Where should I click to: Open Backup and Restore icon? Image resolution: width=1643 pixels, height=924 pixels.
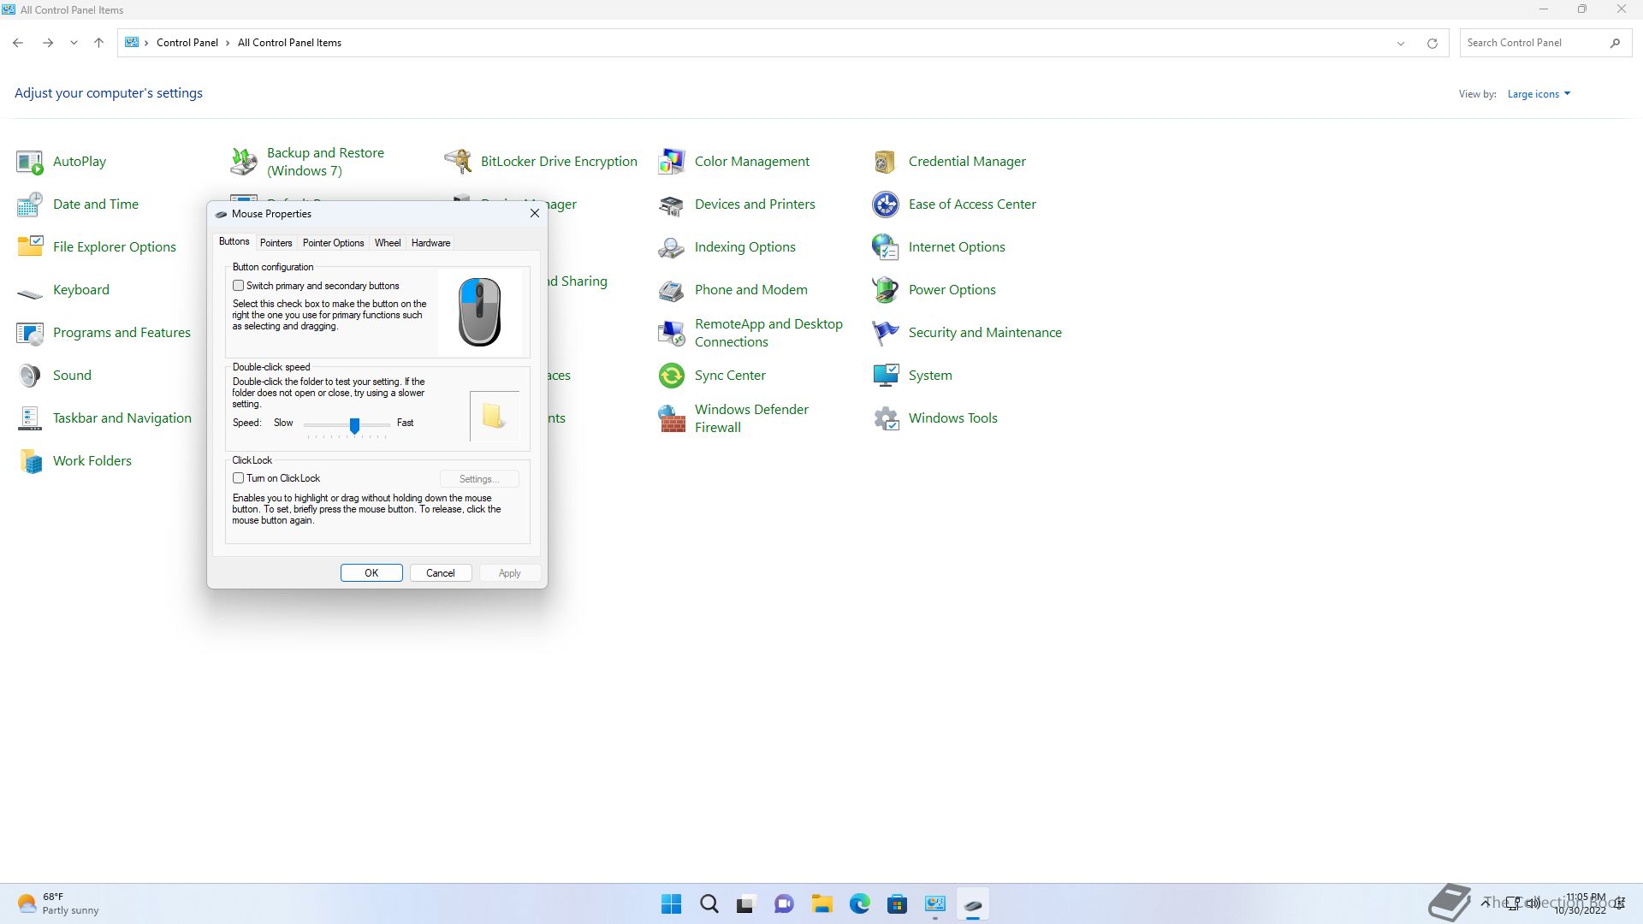coord(244,162)
